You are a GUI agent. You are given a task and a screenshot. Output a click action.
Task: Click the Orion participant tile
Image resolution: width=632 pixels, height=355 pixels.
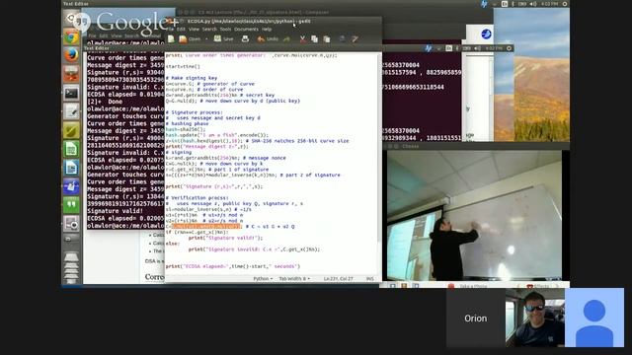click(x=476, y=318)
